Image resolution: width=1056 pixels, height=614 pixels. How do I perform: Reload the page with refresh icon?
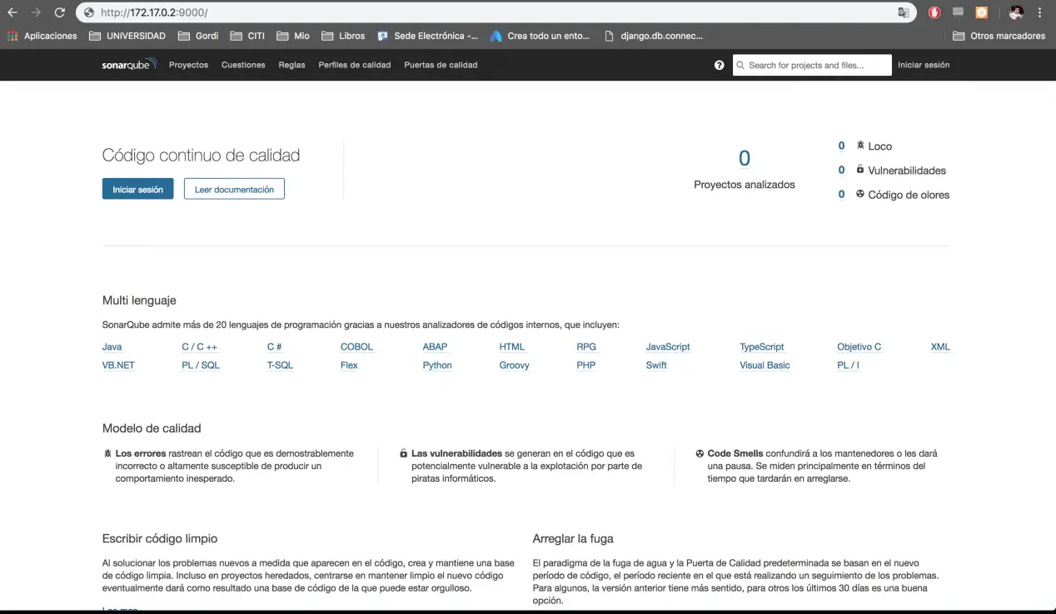[x=59, y=12]
